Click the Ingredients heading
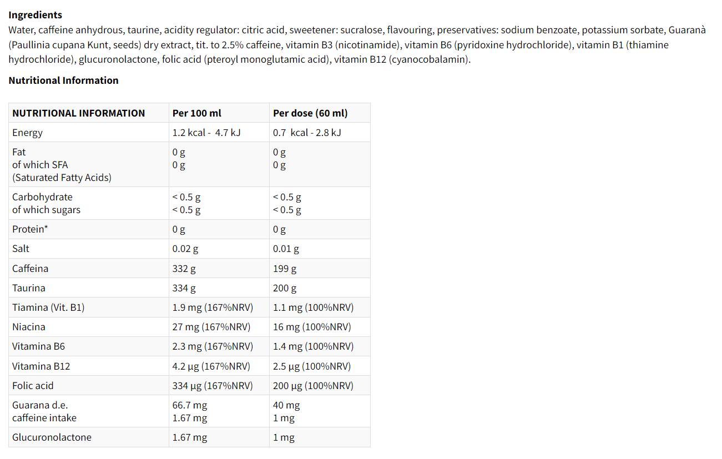This screenshot has width=722, height=459. click(35, 15)
